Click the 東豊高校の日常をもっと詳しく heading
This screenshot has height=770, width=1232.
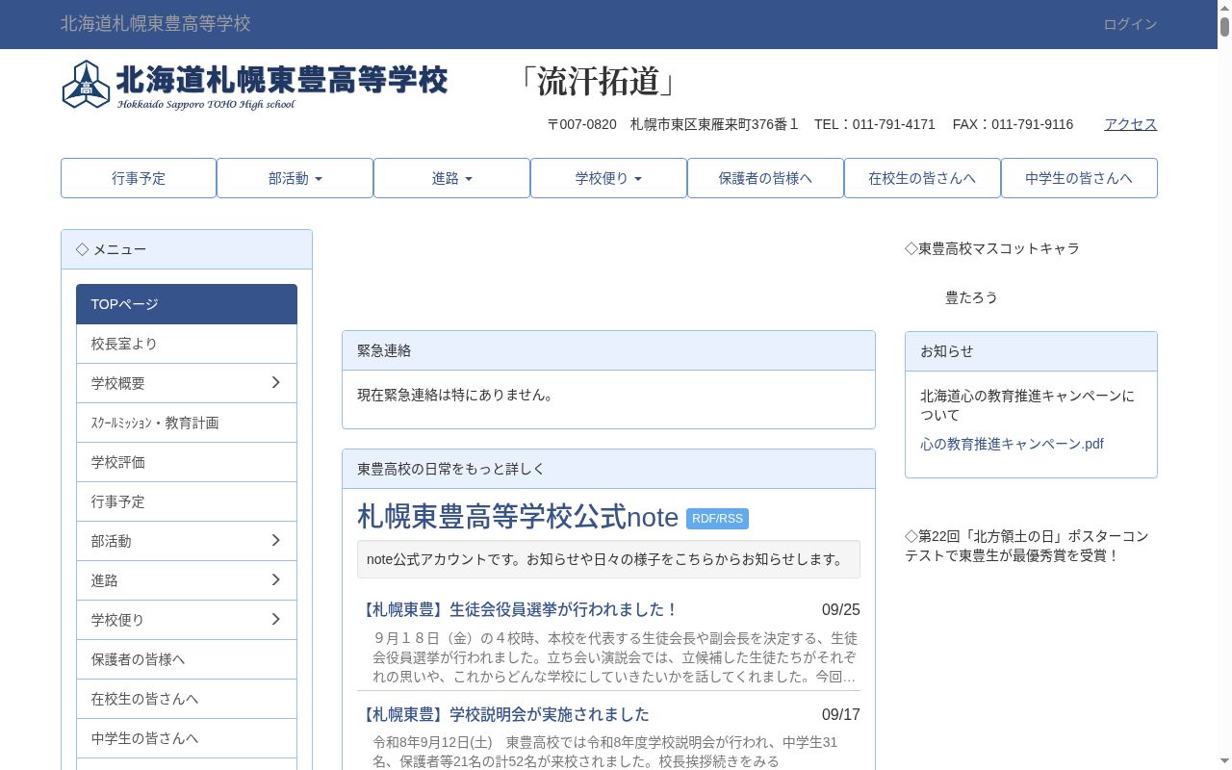pyautogui.click(x=608, y=469)
